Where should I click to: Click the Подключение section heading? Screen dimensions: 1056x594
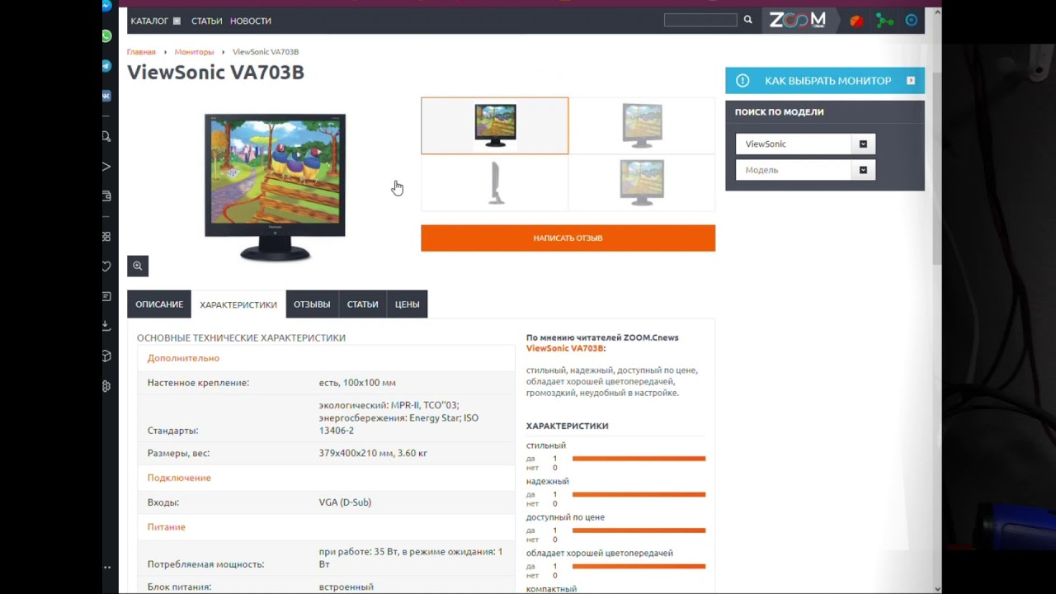(x=179, y=478)
